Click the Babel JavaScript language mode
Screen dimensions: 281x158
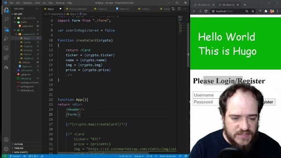[x=168, y=156]
